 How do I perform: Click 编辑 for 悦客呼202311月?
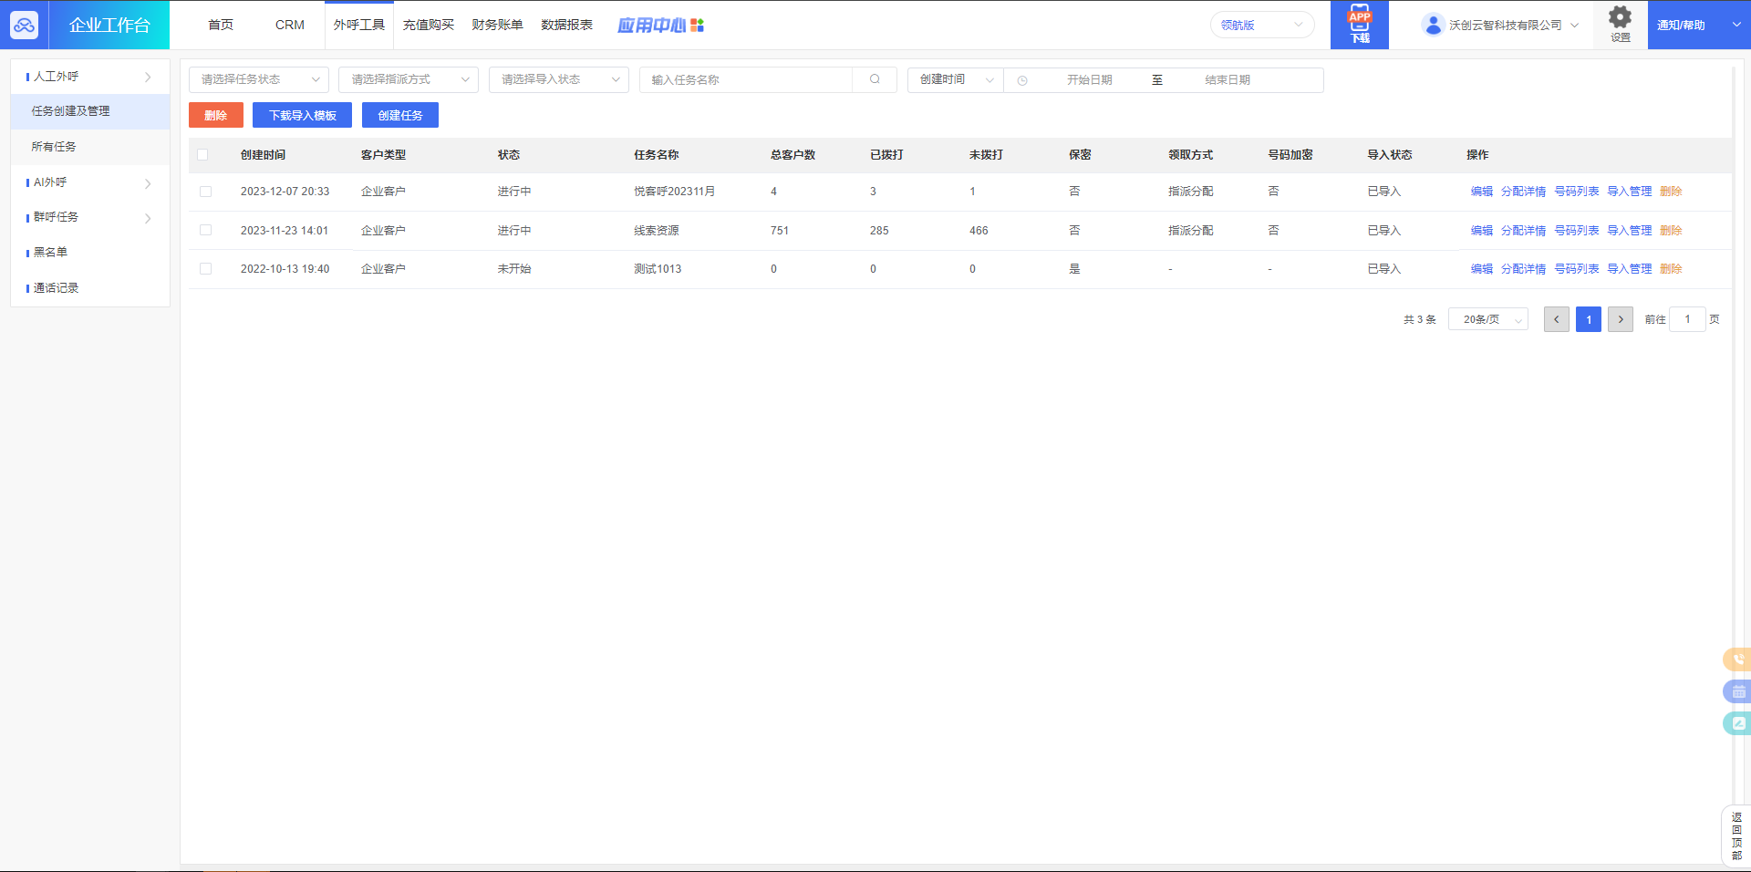(1482, 192)
